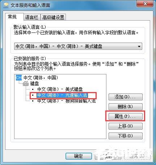Confirm the dialog with 确定
This screenshot has width=156, height=165.
[x=79, y=156]
